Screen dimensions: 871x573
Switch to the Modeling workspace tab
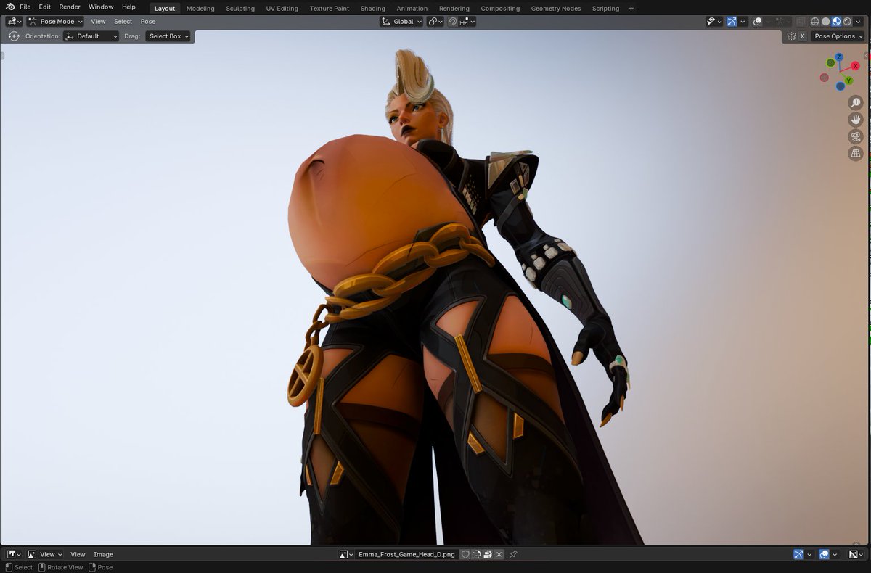point(200,9)
